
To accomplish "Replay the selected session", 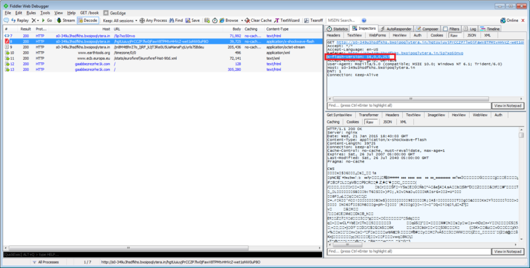I will 20,21.
